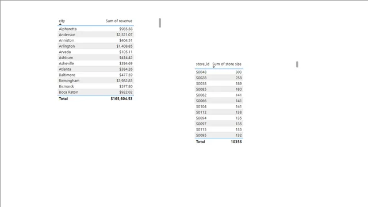Select store S0094 row
Image resolution: width=368 pixels, height=207 pixels.
218,118
